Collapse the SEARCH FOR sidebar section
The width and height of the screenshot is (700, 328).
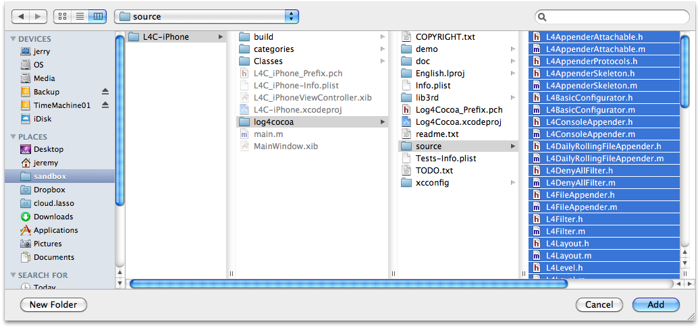[x=13, y=275]
